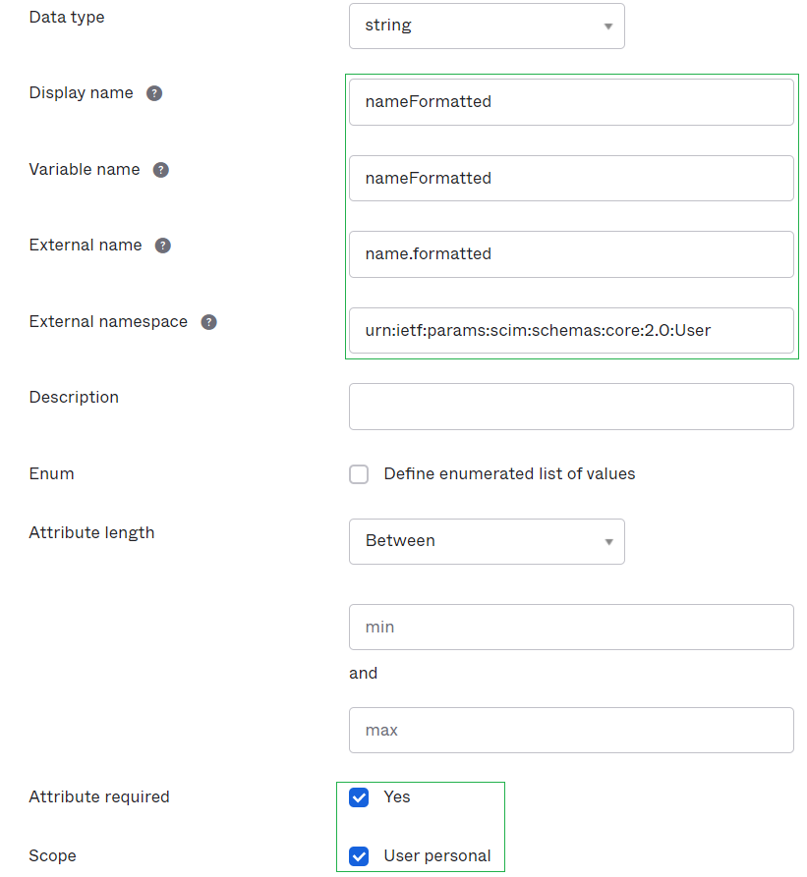The width and height of the screenshot is (807, 877).
Task: Uncheck the Attribute required Yes checkbox
Action: 360,797
